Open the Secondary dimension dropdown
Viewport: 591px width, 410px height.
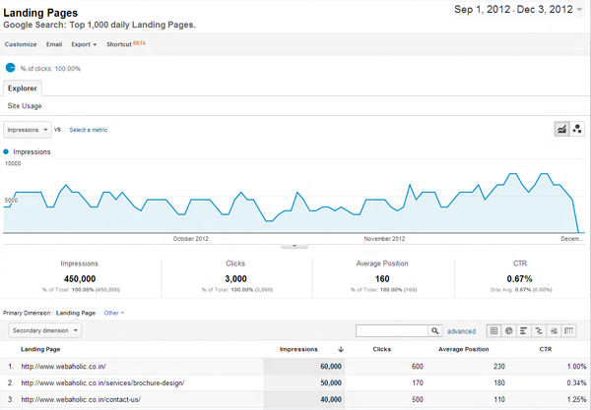(45, 330)
